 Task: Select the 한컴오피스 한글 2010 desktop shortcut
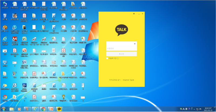point(15,87)
